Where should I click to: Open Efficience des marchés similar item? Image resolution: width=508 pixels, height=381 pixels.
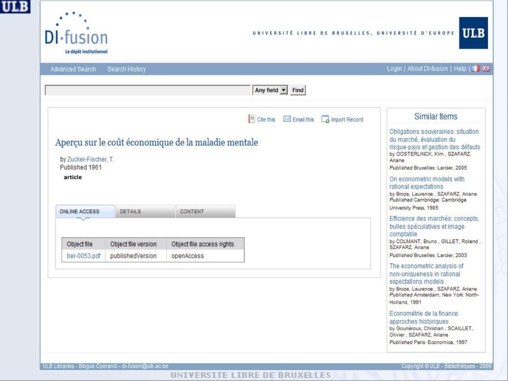434,226
